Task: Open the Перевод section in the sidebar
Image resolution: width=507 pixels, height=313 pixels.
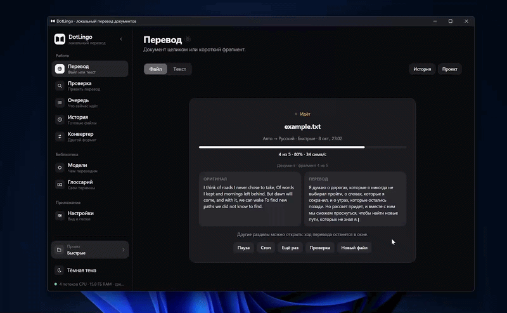Action: click(x=90, y=69)
